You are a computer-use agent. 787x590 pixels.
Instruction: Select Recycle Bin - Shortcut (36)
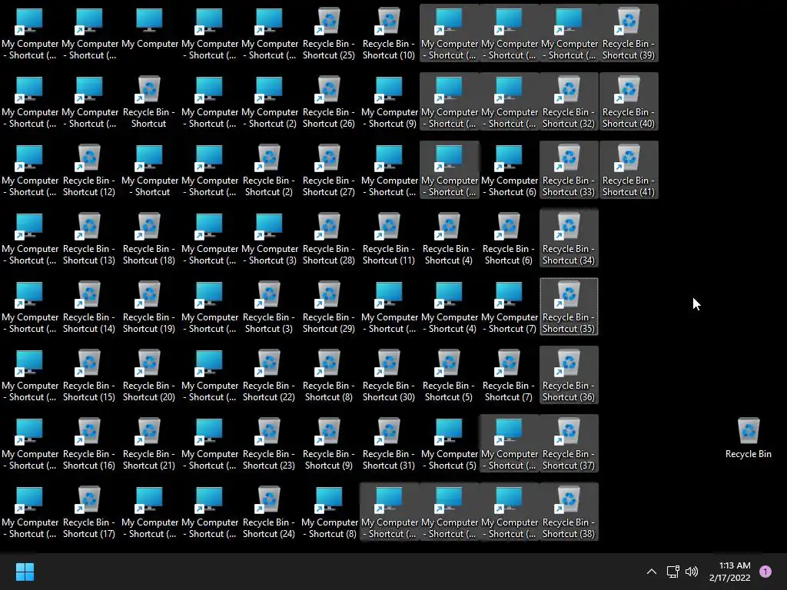pyautogui.click(x=569, y=375)
